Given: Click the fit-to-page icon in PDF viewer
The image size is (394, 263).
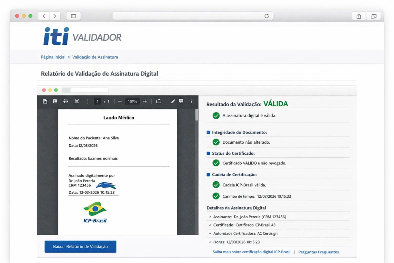Looking at the screenshot, I should pyautogui.click(x=77, y=101).
